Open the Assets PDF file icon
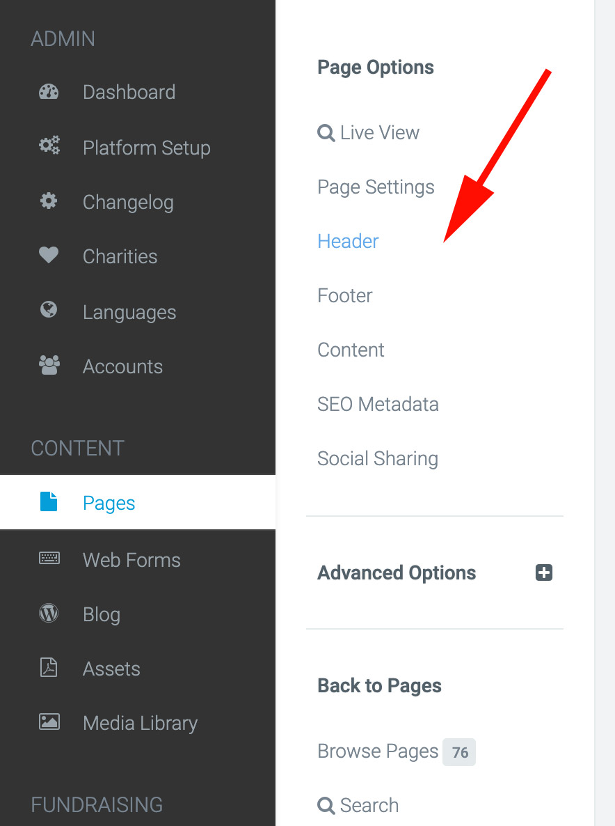This screenshot has height=826, width=615. click(x=49, y=667)
